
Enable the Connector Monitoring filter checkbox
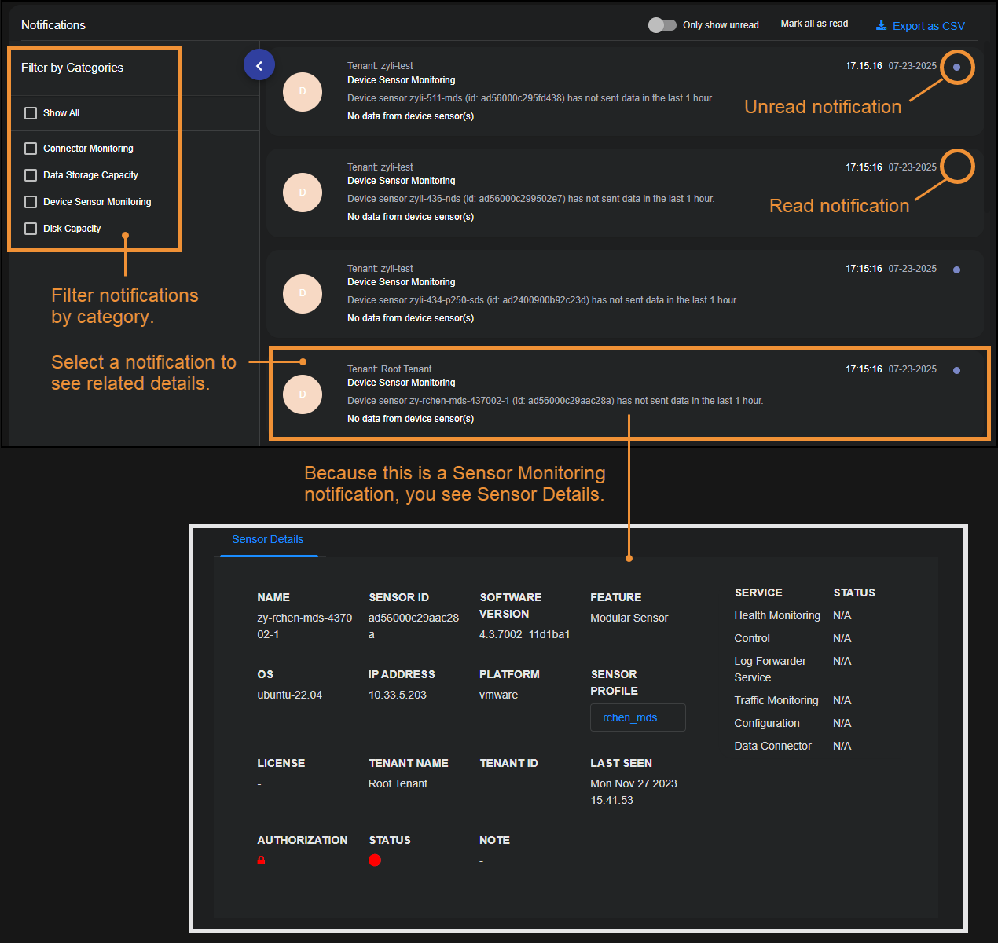tap(31, 149)
